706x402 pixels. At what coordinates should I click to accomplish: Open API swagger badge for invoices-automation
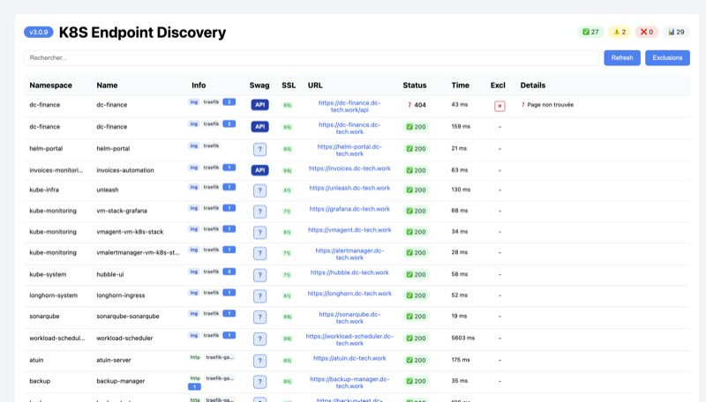[x=259, y=170]
